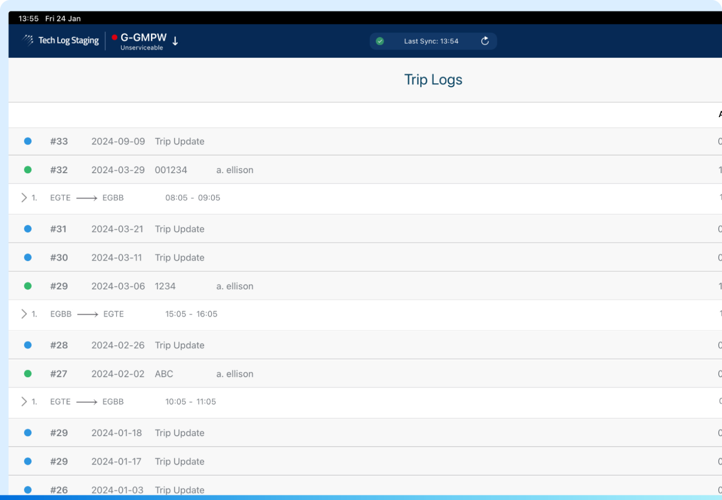Expand the EGBB to EGTE flight leg
This screenshot has height=500, width=722.
pos(24,314)
